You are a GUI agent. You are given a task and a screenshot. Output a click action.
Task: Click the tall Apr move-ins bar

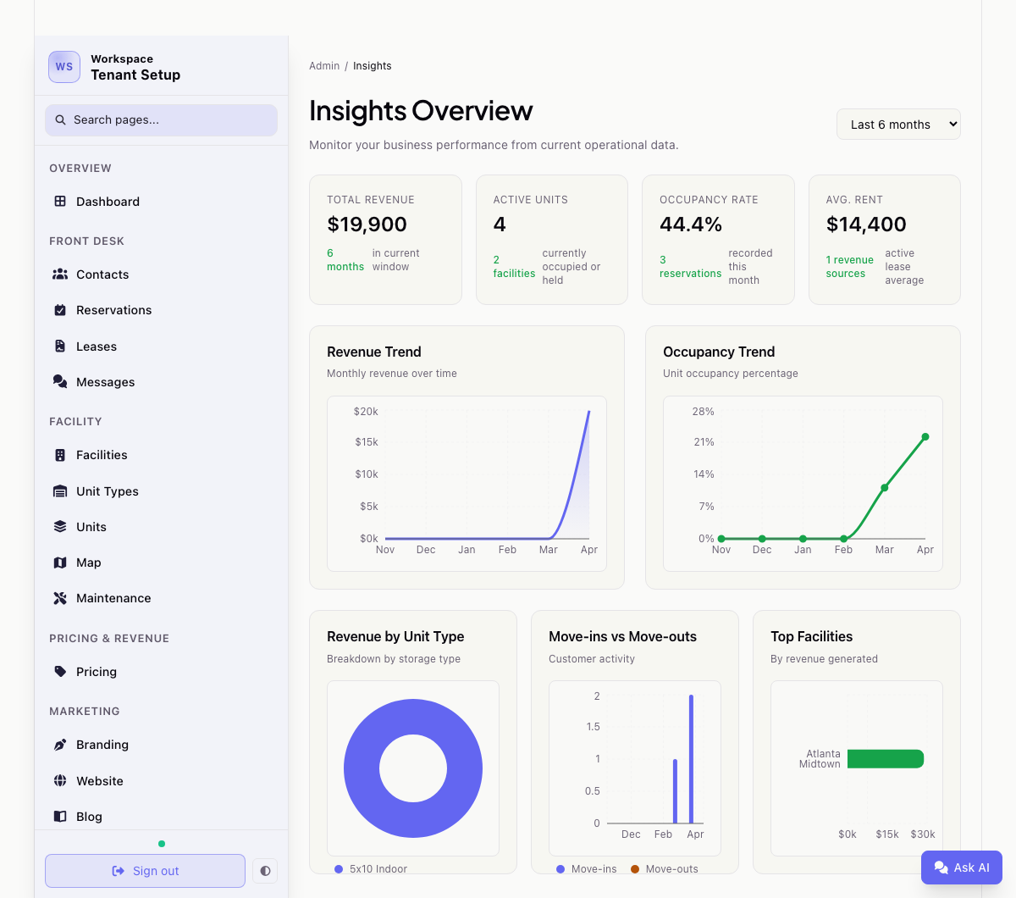tap(692, 759)
